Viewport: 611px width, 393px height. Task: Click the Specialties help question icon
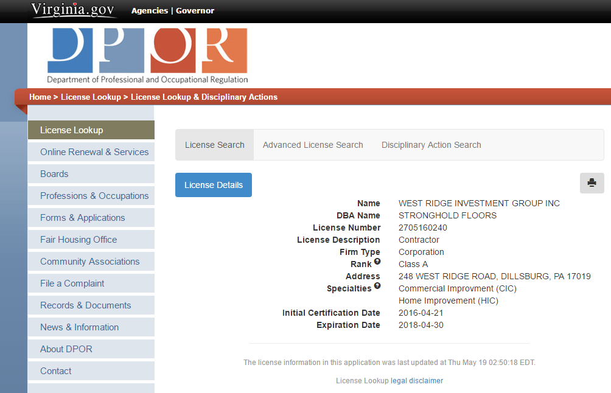pyautogui.click(x=377, y=286)
